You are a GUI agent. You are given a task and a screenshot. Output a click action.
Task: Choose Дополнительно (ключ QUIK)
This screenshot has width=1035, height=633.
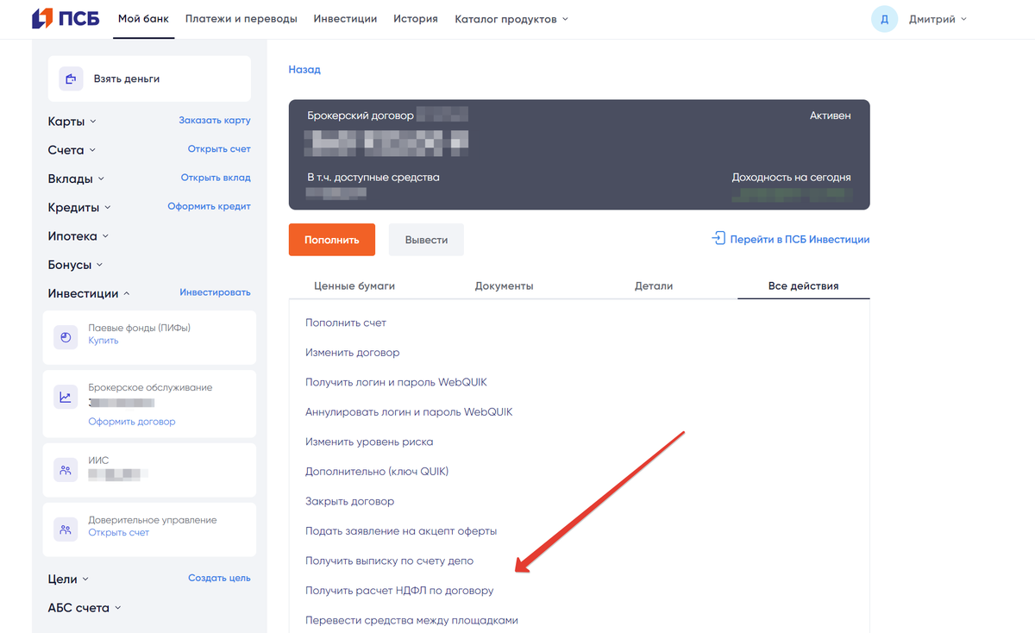(x=377, y=471)
